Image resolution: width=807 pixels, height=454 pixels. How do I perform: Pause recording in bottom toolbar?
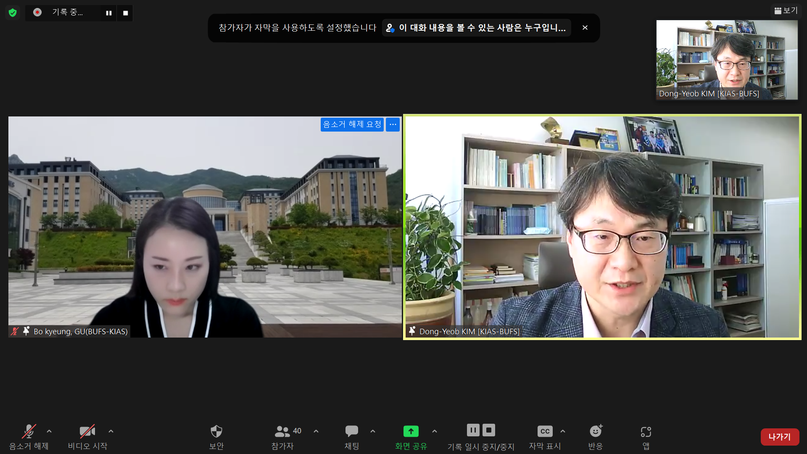473,430
